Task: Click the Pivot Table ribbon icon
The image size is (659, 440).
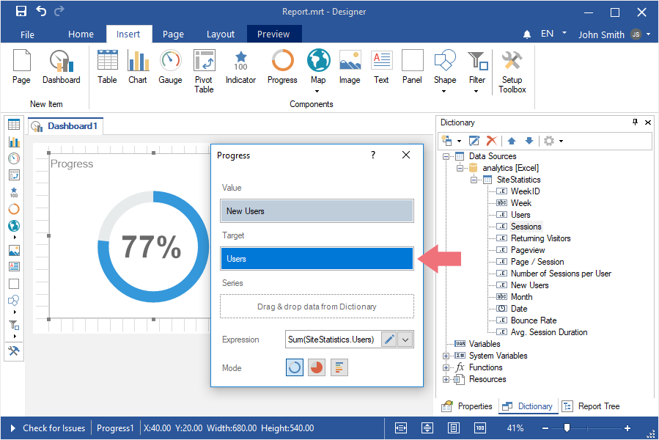Action: 204,71
